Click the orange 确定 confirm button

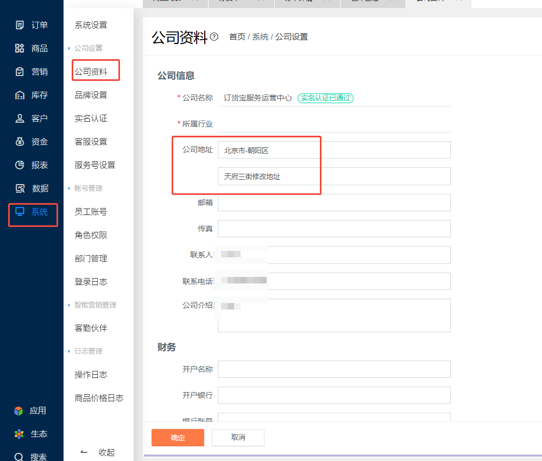178,438
